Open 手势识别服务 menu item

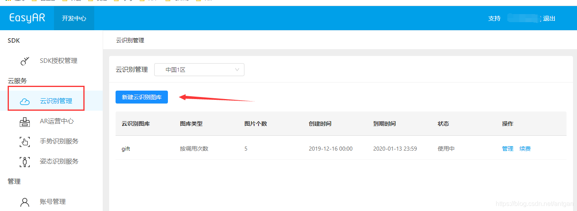[59, 141]
